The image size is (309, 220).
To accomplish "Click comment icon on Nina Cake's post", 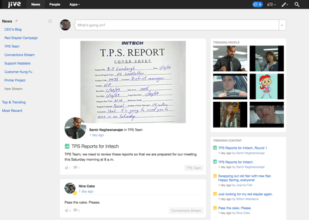I will tap(75, 210).
